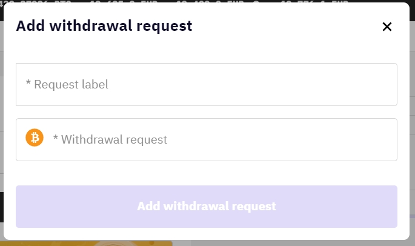Image resolution: width=415 pixels, height=246 pixels.
Task: Focus the Request label input field
Action: click(206, 85)
